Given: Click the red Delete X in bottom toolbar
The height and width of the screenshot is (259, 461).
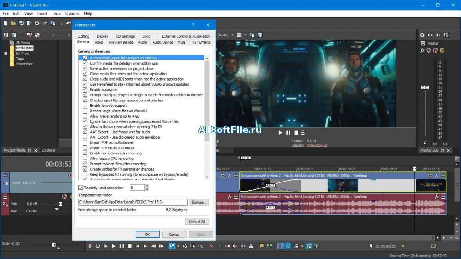Looking at the screenshot, I should 211,246.
